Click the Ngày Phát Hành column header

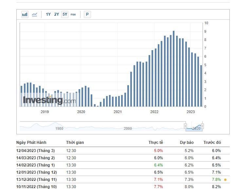point(31,143)
